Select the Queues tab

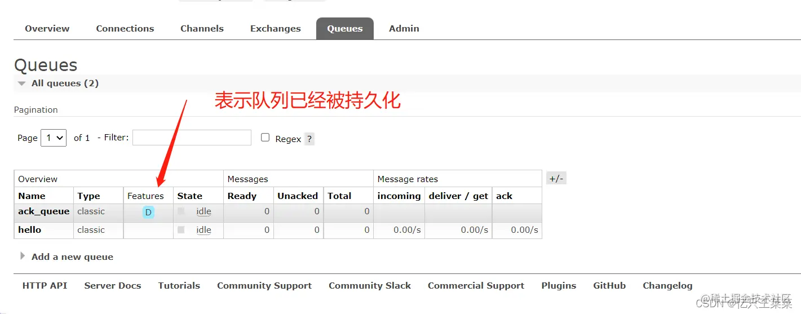345,29
